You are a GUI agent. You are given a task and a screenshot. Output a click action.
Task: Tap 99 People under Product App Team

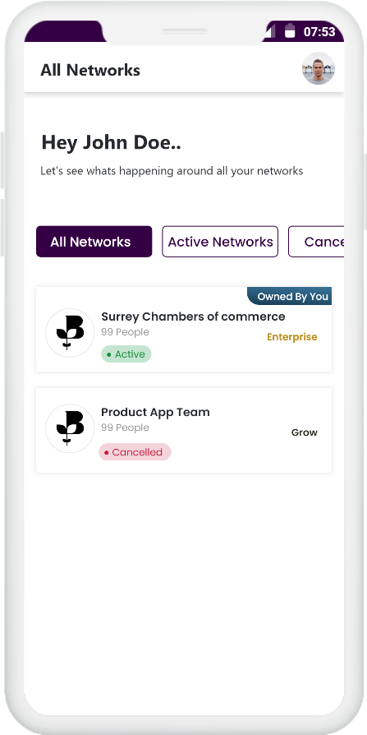pos(125,428)
